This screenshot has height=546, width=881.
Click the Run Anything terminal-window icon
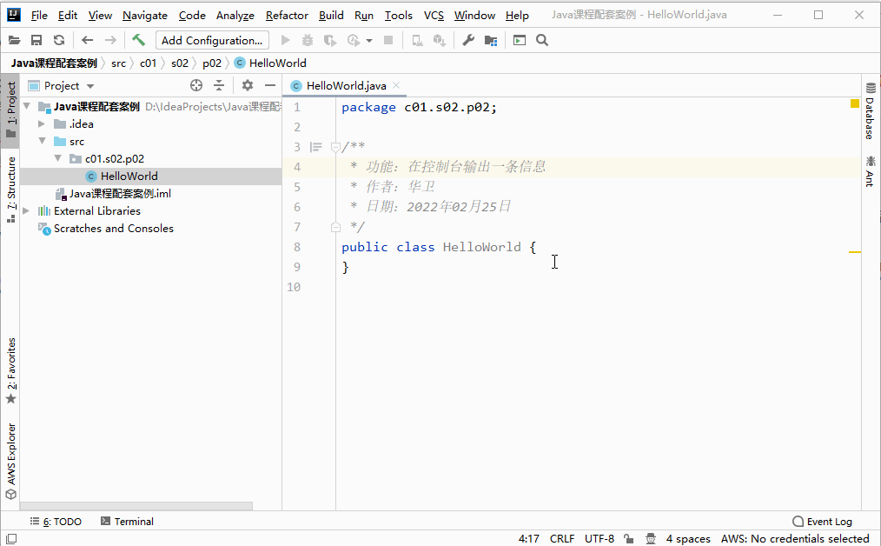pyautogui.click(x=520, y=40)
